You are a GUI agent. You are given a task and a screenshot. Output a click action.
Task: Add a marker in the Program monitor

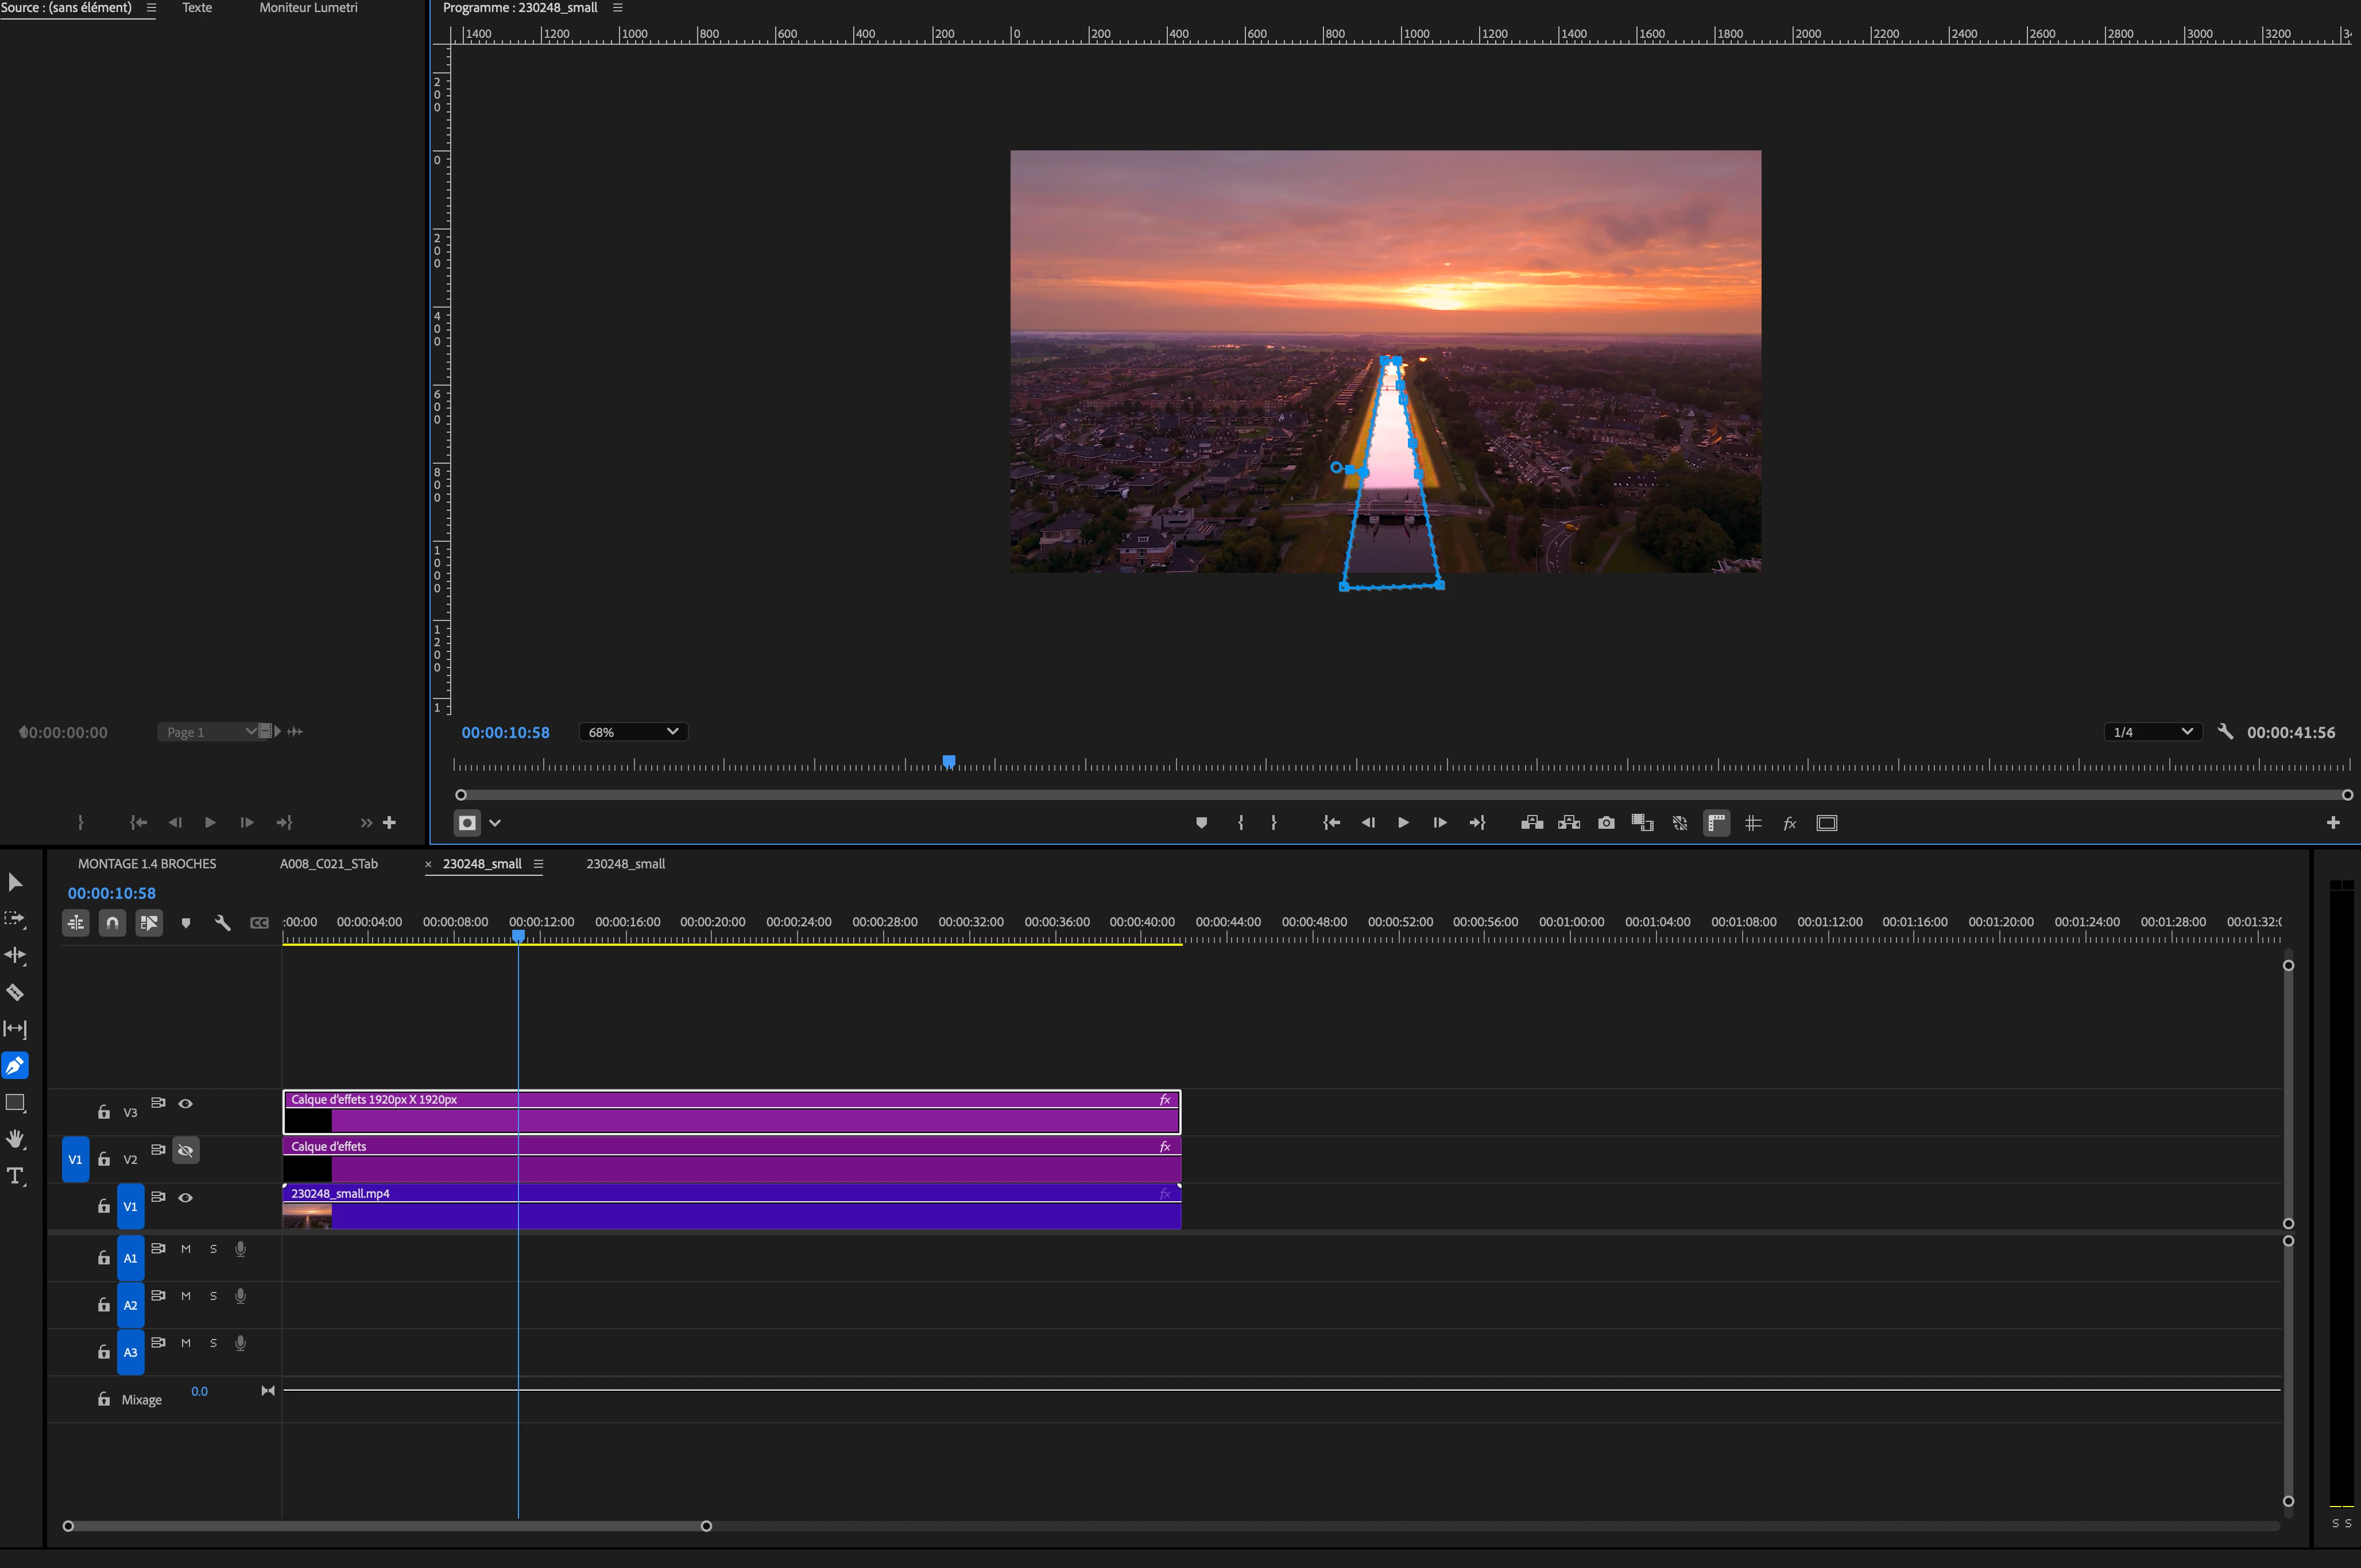point(1202,823)
